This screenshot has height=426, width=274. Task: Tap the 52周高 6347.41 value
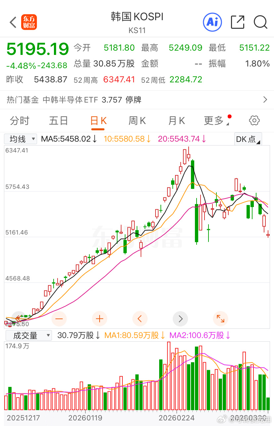pos(119,80)
